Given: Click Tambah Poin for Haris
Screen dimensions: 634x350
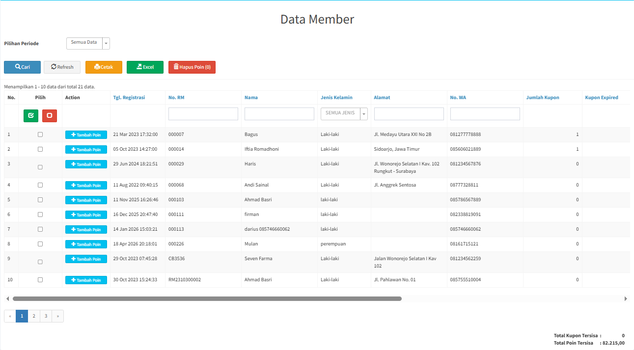Looking at the screenshot, I should click(86, 164).
